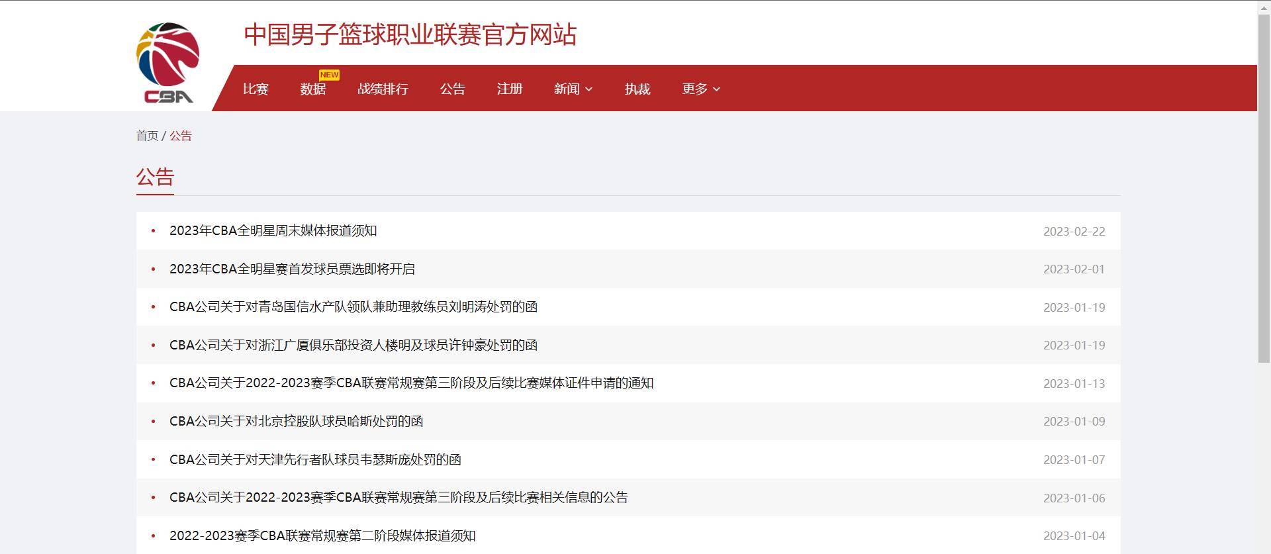Open the 数据 menu item
Screen dimensions: 1271x554
pos(312,89)
